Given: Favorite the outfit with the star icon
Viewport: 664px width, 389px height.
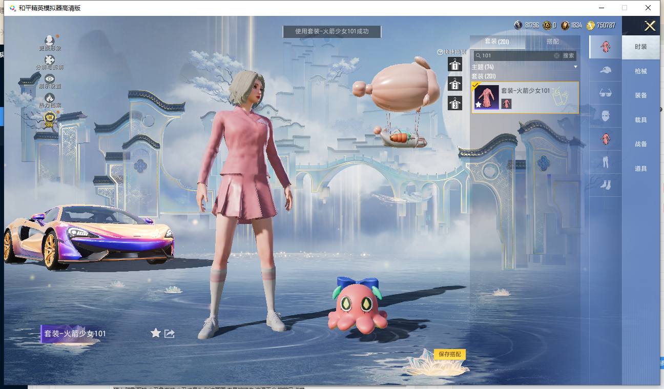Looking at the screenshot, I should coord(156,333).
